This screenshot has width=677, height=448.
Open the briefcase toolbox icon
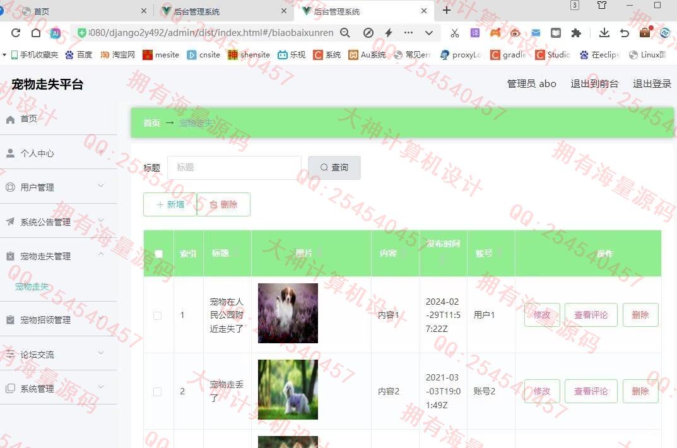[645, 32]
